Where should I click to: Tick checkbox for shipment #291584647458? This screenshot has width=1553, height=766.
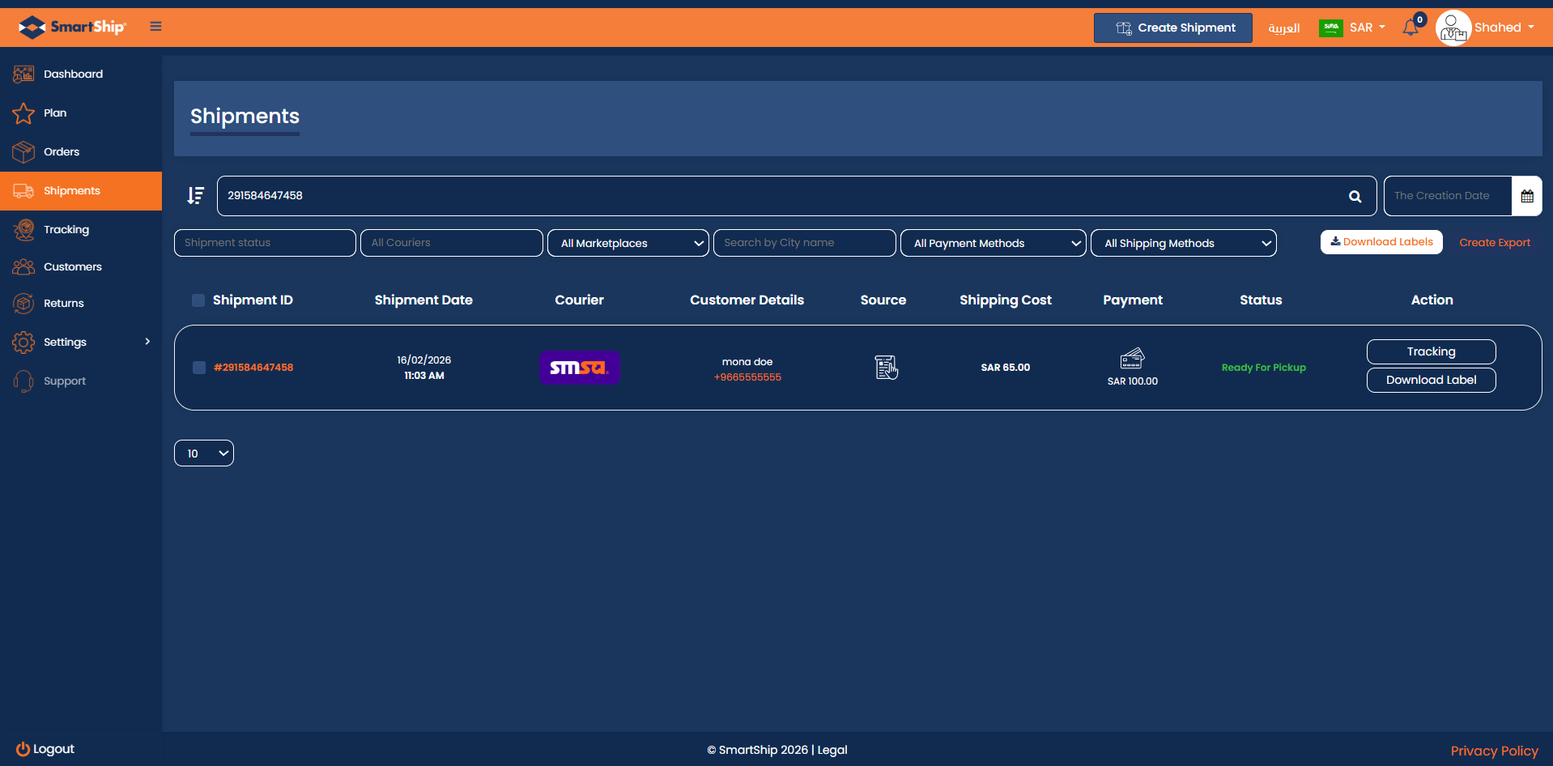[x=199, y=368]
